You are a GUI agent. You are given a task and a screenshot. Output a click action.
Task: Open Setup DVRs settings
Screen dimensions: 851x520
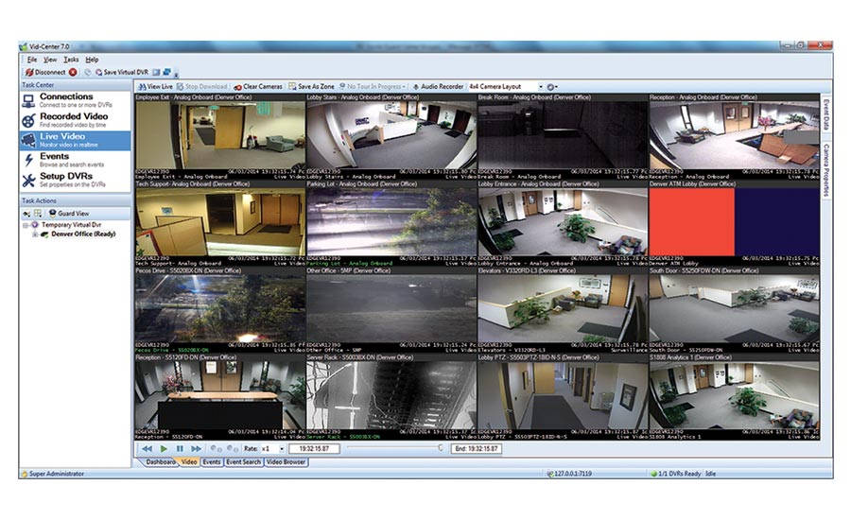coord(65,179)
